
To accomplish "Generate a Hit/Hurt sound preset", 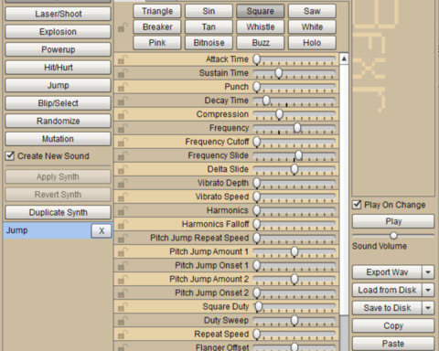I will 58,68.
